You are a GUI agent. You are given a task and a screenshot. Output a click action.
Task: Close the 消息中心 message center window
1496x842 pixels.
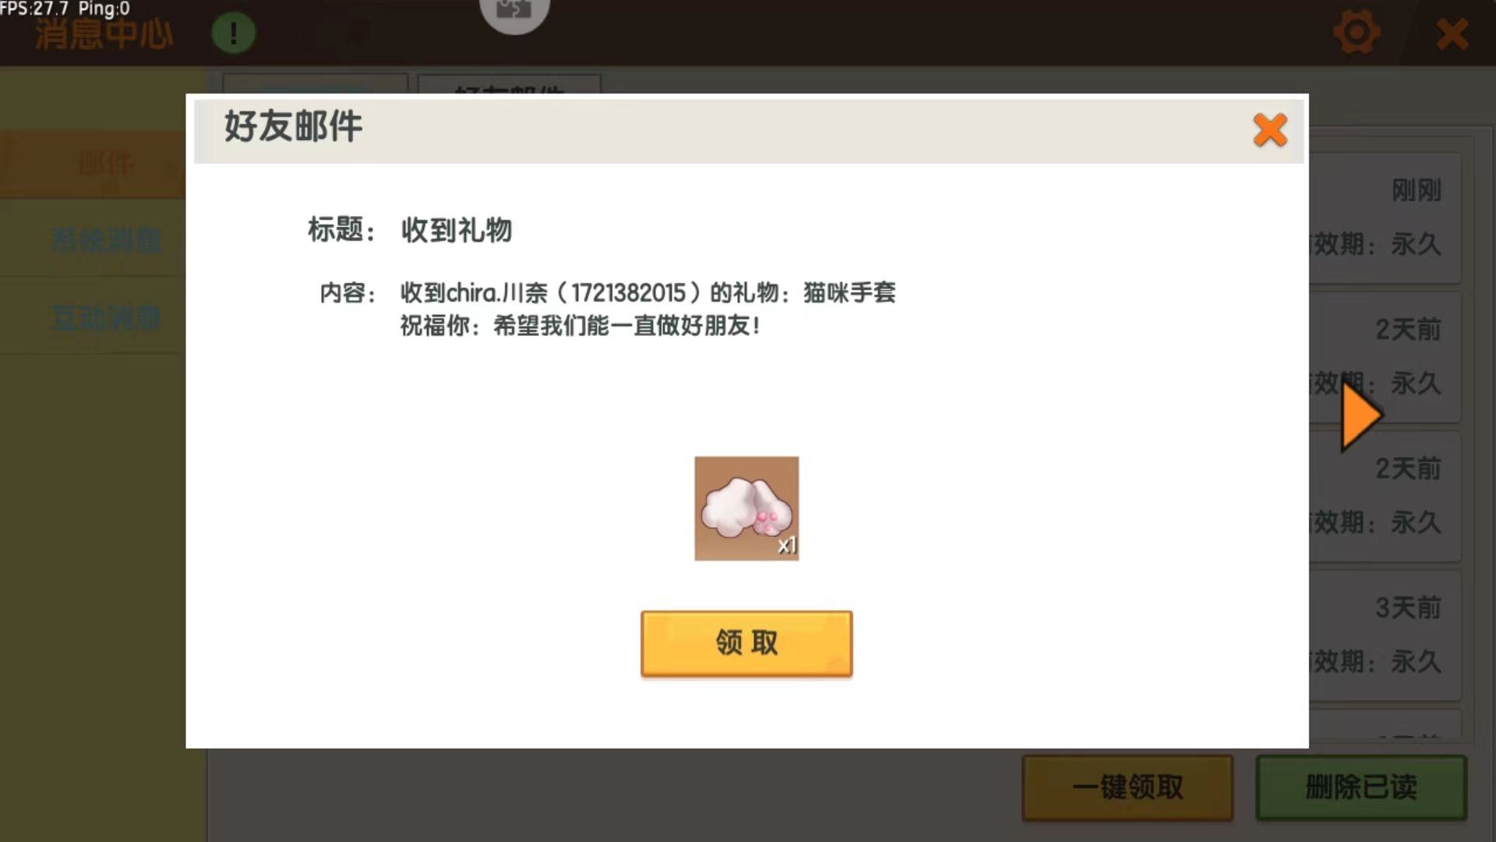pyautogui.click(x=1452, y=34)
